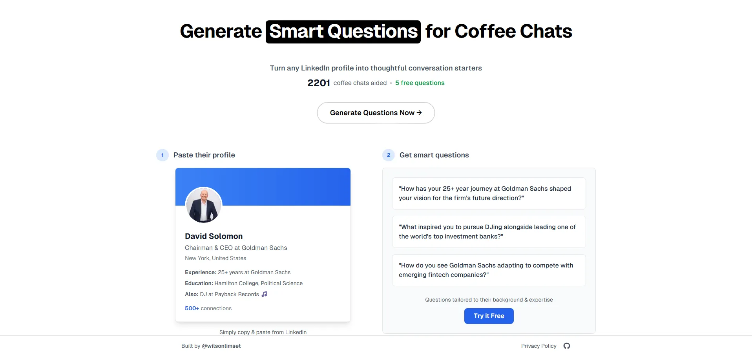The width and height of the screenshot is (752, 356).
Task: Select the emerging fintech companies question card
Action: tap(489, 270)
